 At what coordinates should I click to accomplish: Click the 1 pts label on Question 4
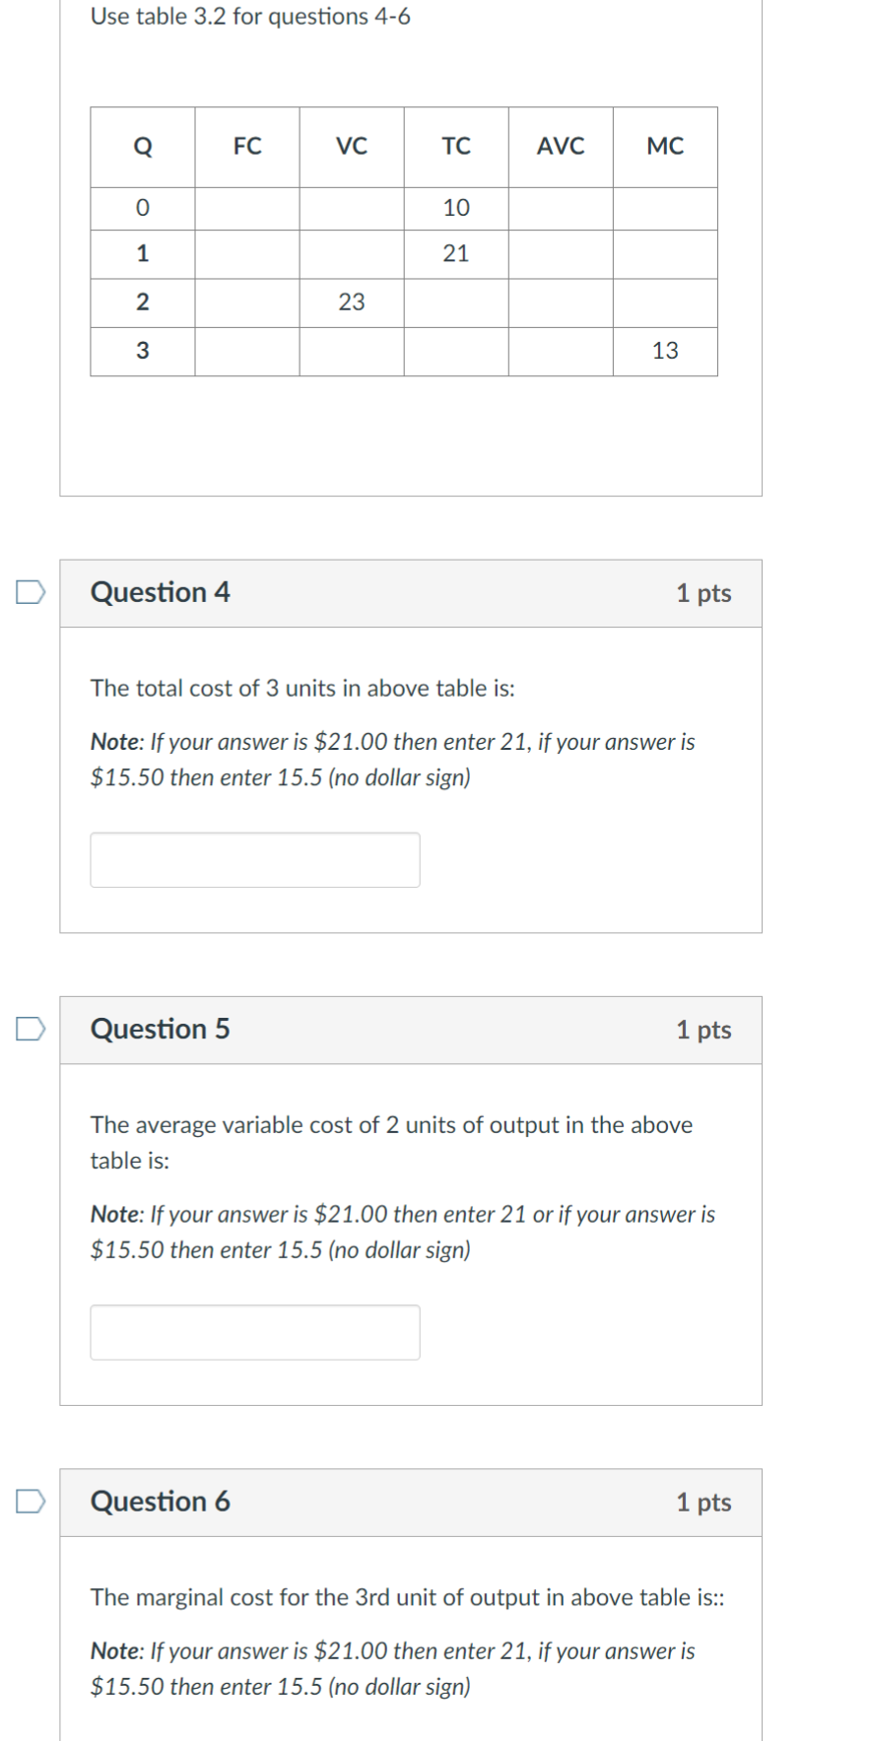(705, 592)
